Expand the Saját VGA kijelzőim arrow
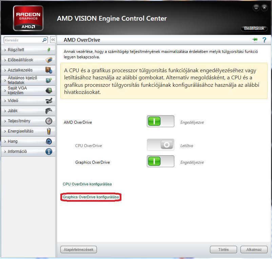 [x=5, y=91]
